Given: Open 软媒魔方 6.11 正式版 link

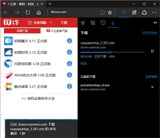Looking at the screenshot, I should pos(31,41).
